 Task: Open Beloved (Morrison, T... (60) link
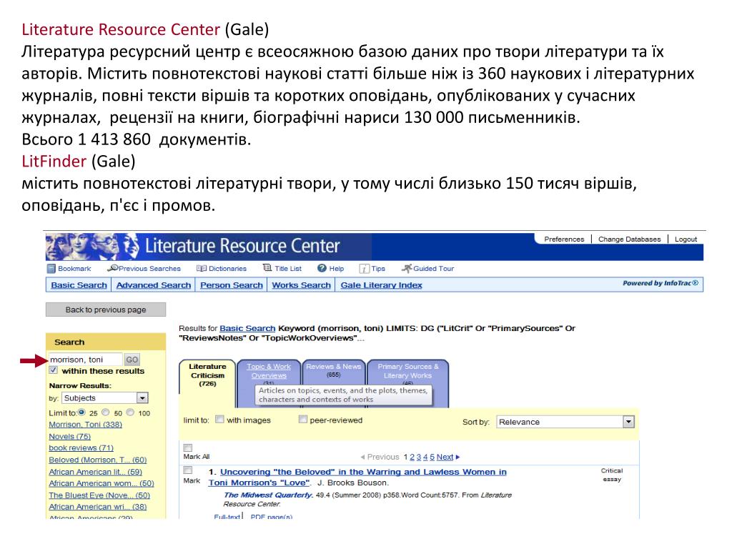[x=97, y=460]
